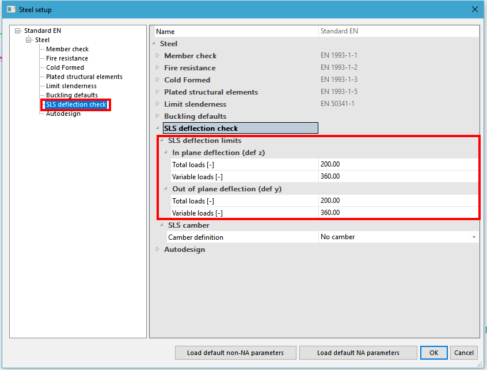Image resolution: width=487 pixels, height=370 pixels.
Task: Click Load default NA parameters button
Action: point(357,353)
